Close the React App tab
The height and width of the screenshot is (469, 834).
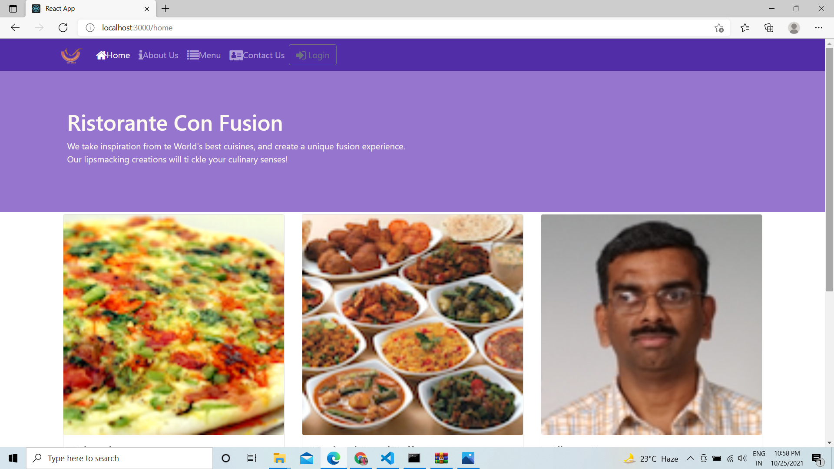pos(147,9)
